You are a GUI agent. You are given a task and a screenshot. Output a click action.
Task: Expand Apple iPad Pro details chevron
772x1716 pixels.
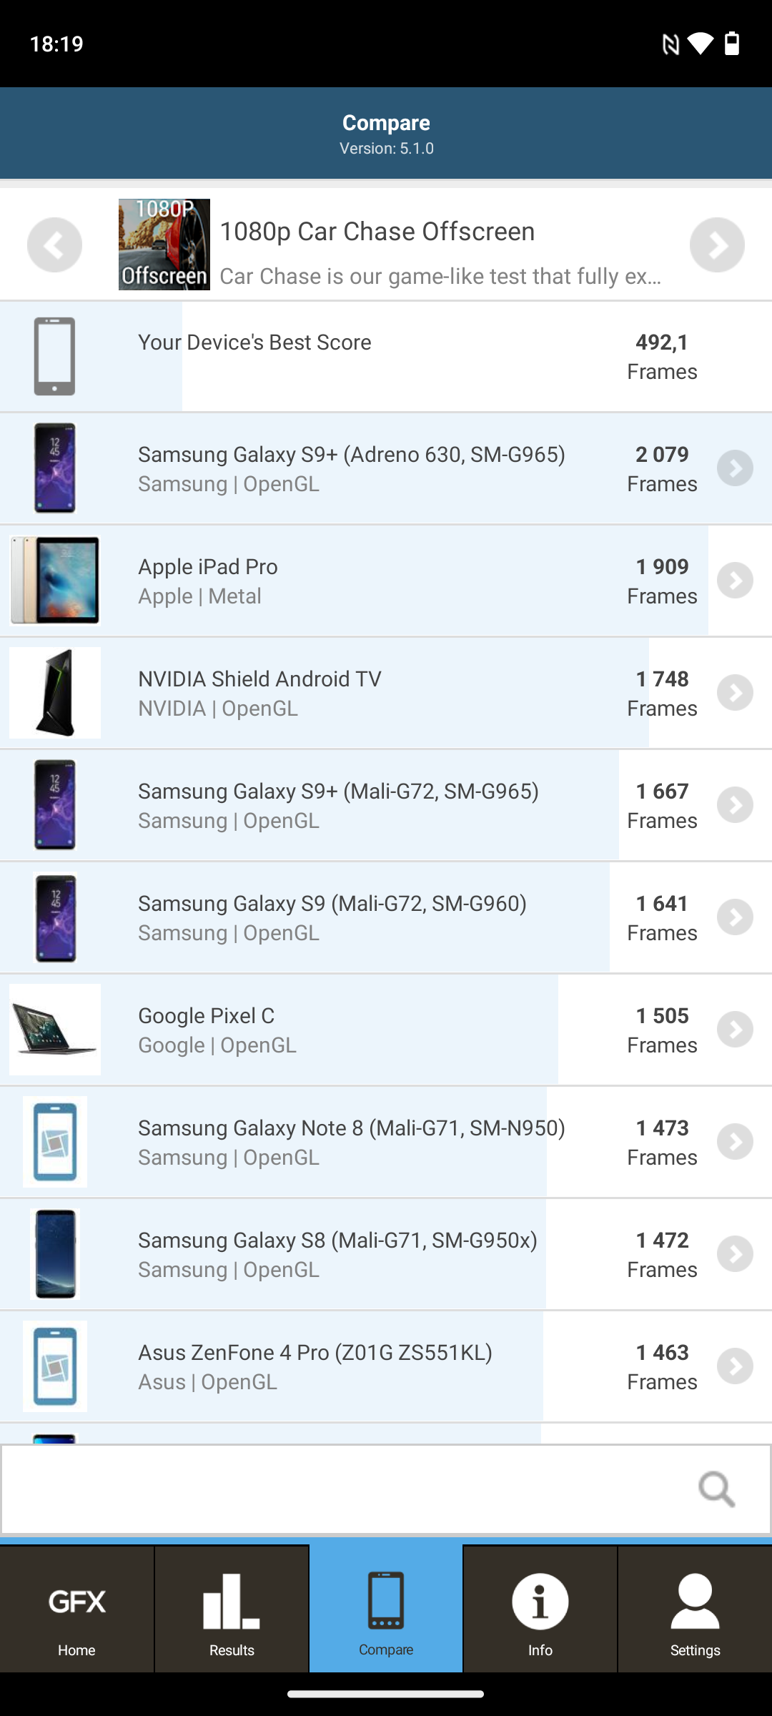click(735, 581)
